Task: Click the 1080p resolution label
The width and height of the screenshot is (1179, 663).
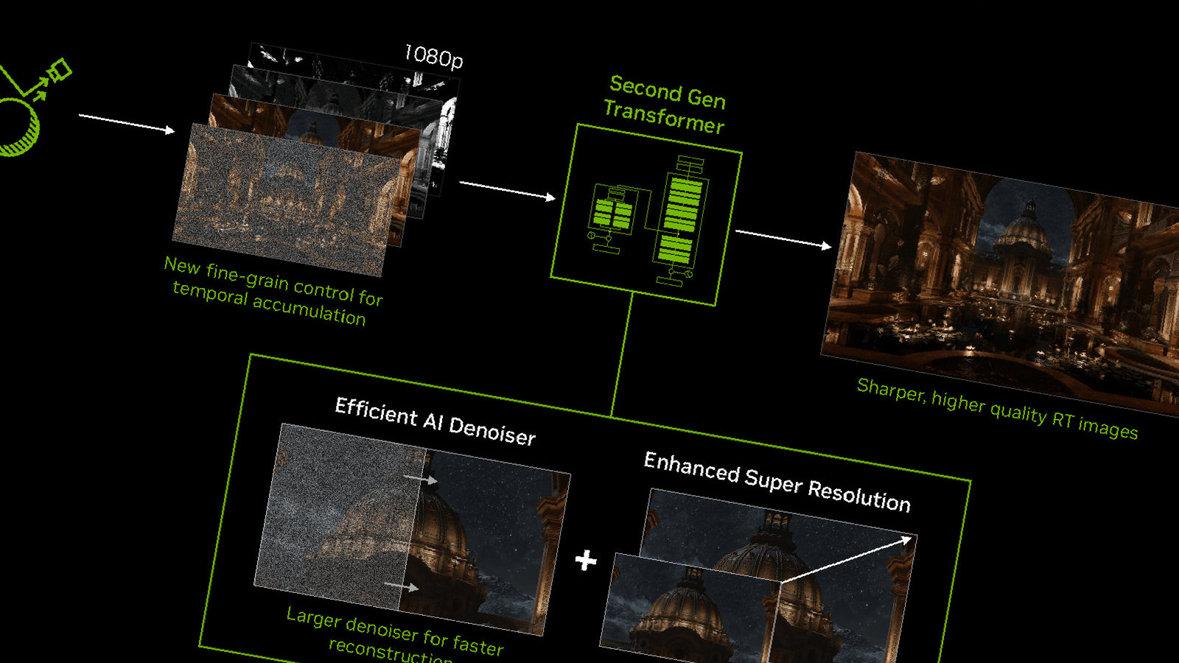Action: coord(433,56)
